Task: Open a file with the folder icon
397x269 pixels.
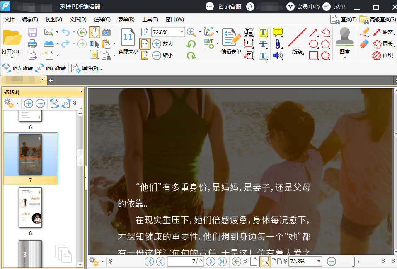Action: [x=12, y=38]
